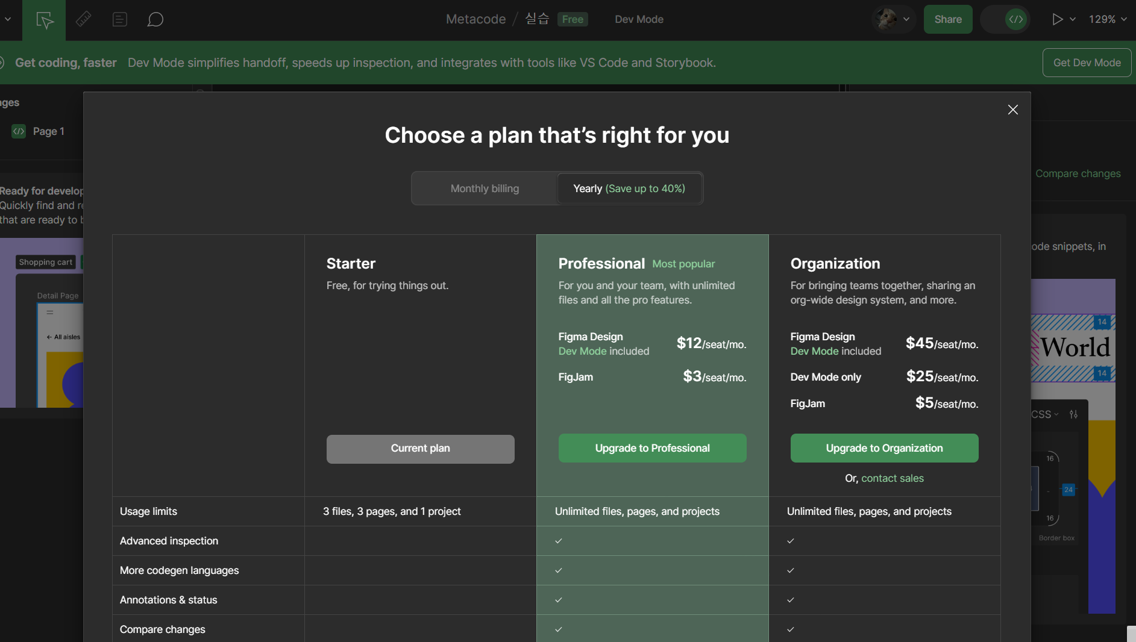This screenshot has height=642, width=1136.
Task: Click Professional checkmark for Advanced inspection
Action: [x=559, y=541]
